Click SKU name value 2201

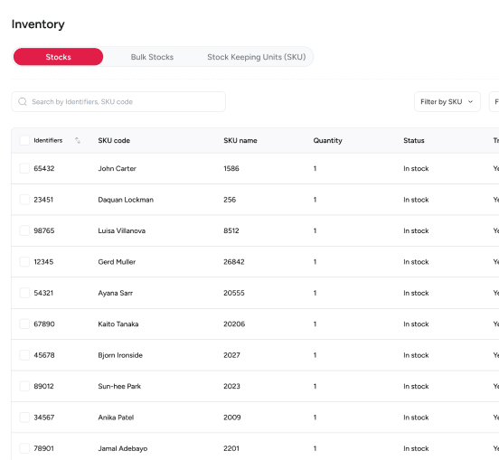231,448
